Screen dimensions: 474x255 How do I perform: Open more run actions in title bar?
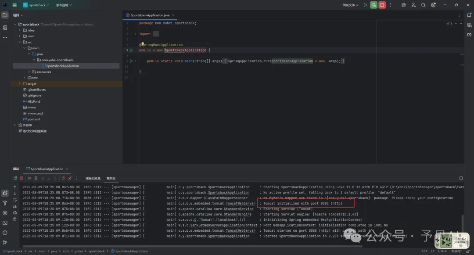(x=391, y=5)
